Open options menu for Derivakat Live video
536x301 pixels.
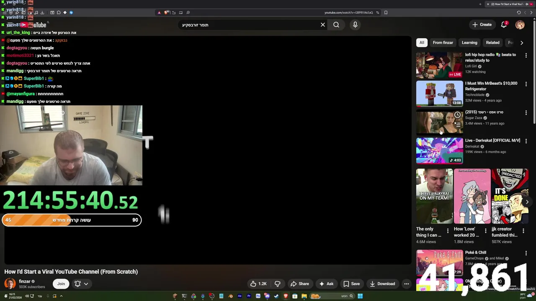pos(526,141)
